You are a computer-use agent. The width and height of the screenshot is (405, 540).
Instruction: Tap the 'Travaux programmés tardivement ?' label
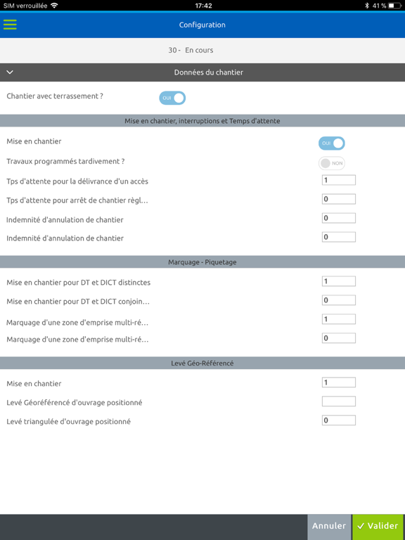(65, 162)
